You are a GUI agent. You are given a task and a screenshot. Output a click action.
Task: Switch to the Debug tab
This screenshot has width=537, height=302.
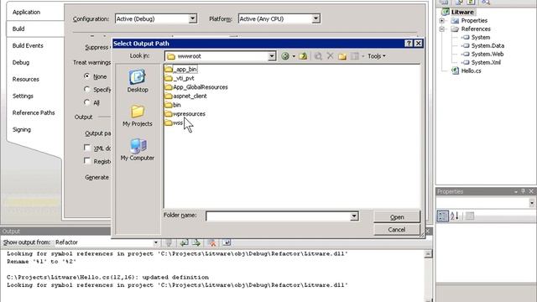[x=21, y=62]
